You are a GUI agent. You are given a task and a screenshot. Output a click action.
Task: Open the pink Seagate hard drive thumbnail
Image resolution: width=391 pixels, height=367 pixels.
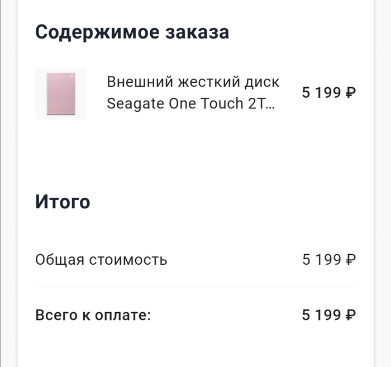coord(61,94)
